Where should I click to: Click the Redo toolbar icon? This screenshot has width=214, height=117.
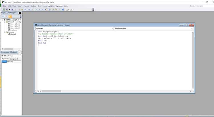click(x=32, y=9)
